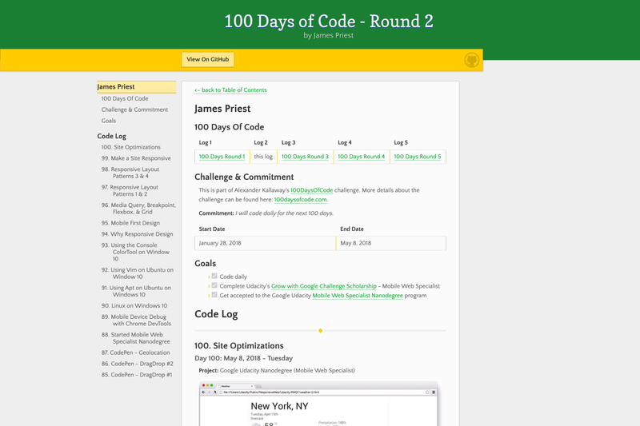640x426 pixels.
Task: Go to 100 Days Of Code sidebar item
Action: pyautogui.click(x=125, y=98)
